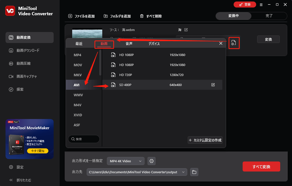Click the ファイルを追加 button
This screenshot has width=292, height=186.
coord(81,16)
